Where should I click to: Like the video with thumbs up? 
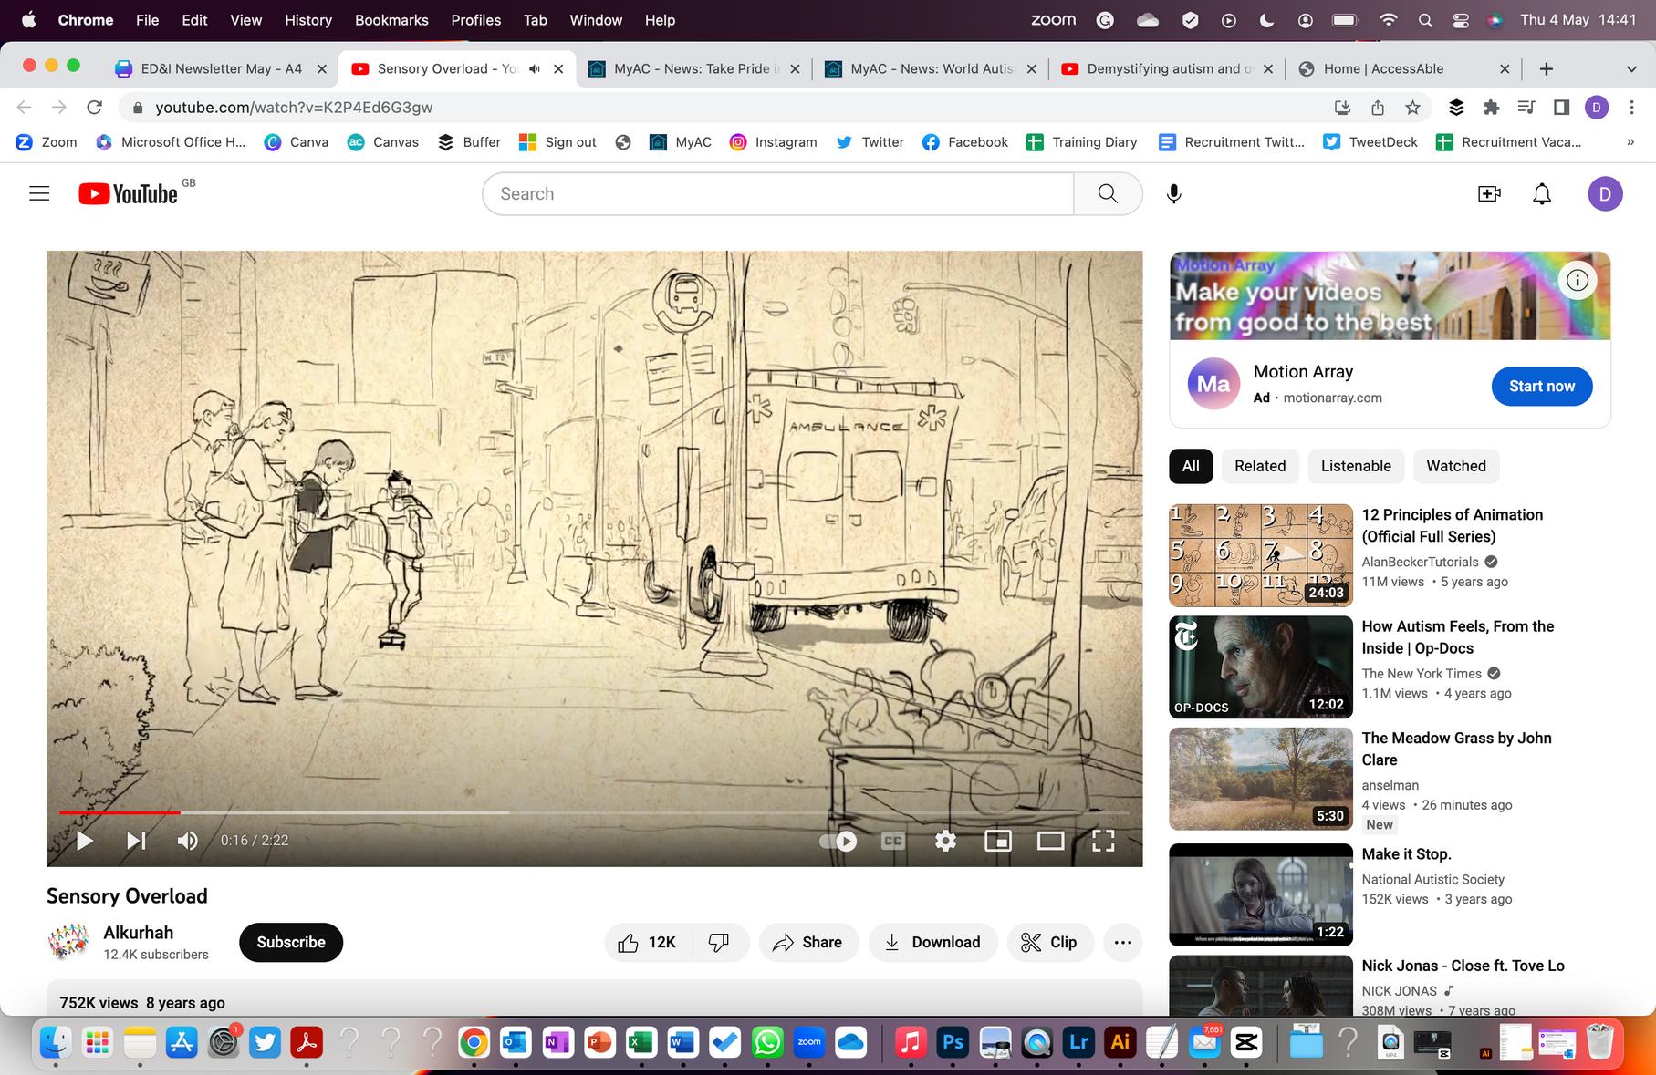[647, 942]
